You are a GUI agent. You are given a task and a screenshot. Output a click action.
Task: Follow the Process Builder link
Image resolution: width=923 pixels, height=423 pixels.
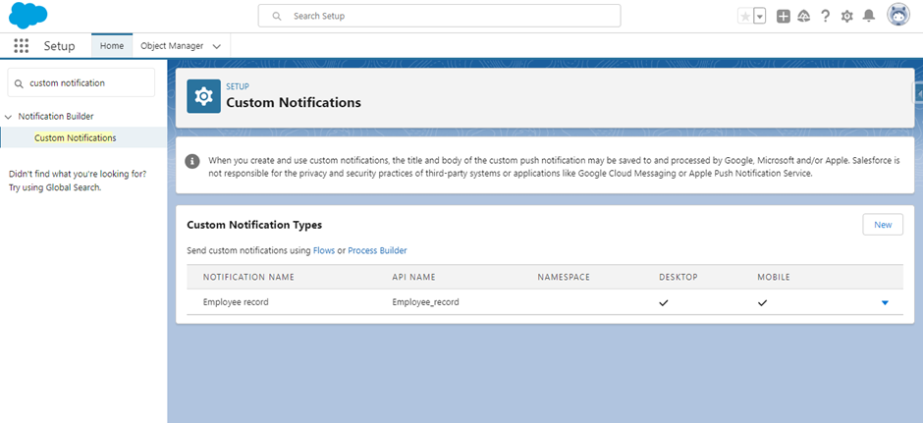[377, 250]
